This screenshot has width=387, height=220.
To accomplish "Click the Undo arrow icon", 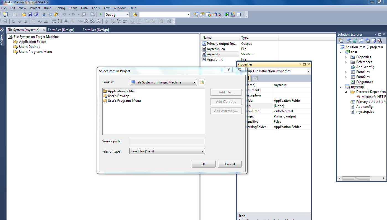I will point(64,14).
